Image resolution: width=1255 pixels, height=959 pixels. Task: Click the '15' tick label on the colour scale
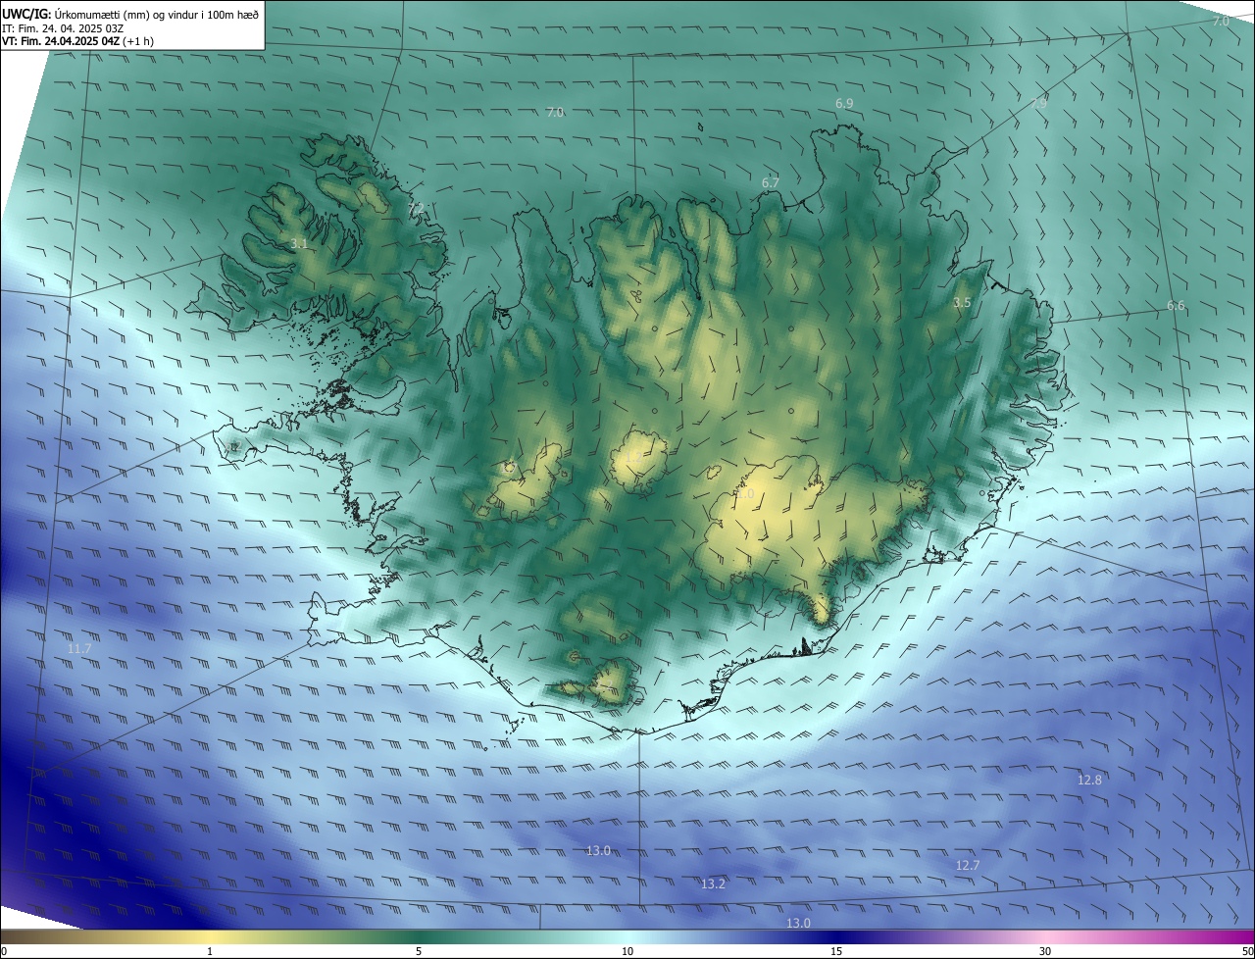(x=836, y=951)
